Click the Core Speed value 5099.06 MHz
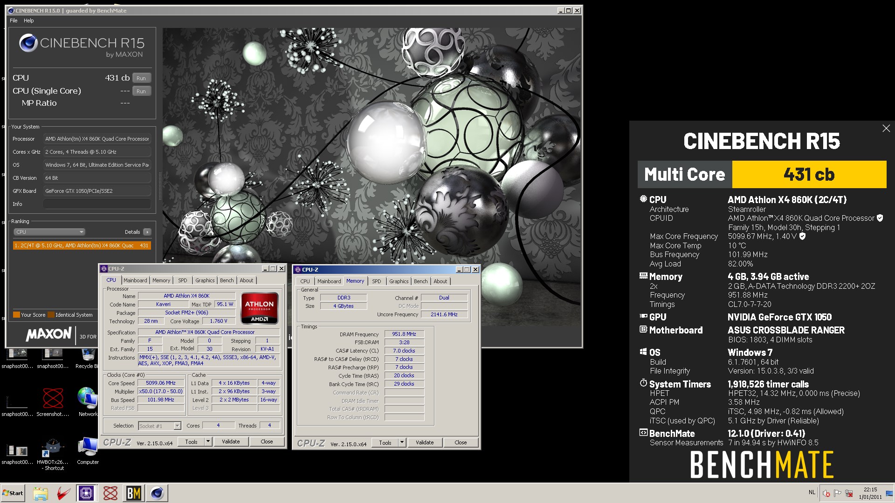Screen dimensions: 895x503 click(x=161, y=383)
